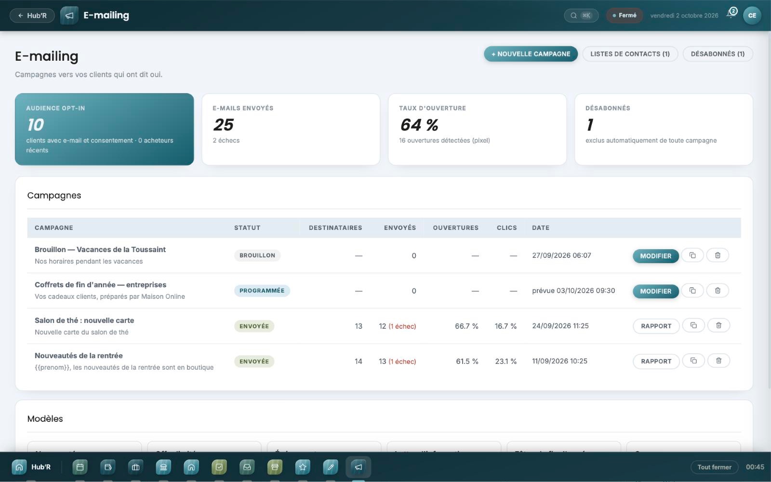Viewport: 771px width, 482px height.
Task: Click the Date column header
Action: click(541, 228)
